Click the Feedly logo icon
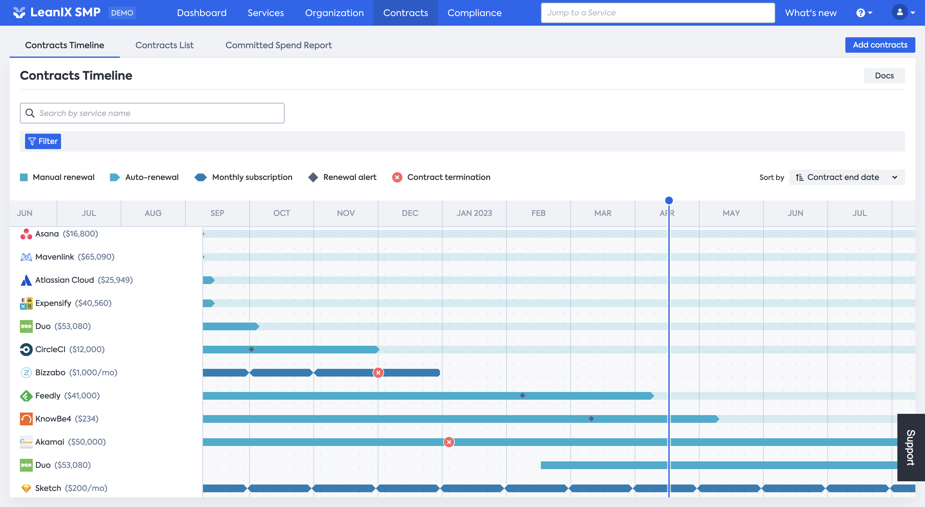 tap(26, 396)
